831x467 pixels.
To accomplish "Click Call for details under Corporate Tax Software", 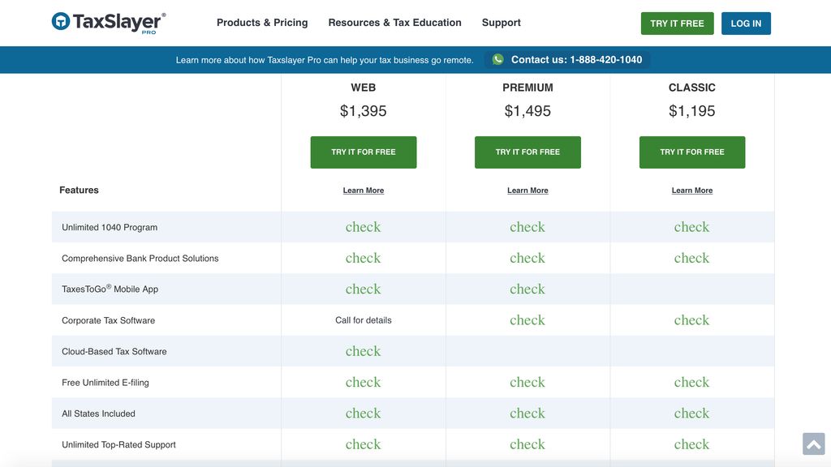I will pyautogui.click(x=363, y=319).
